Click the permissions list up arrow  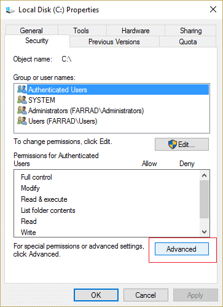[x=204, y=175]
